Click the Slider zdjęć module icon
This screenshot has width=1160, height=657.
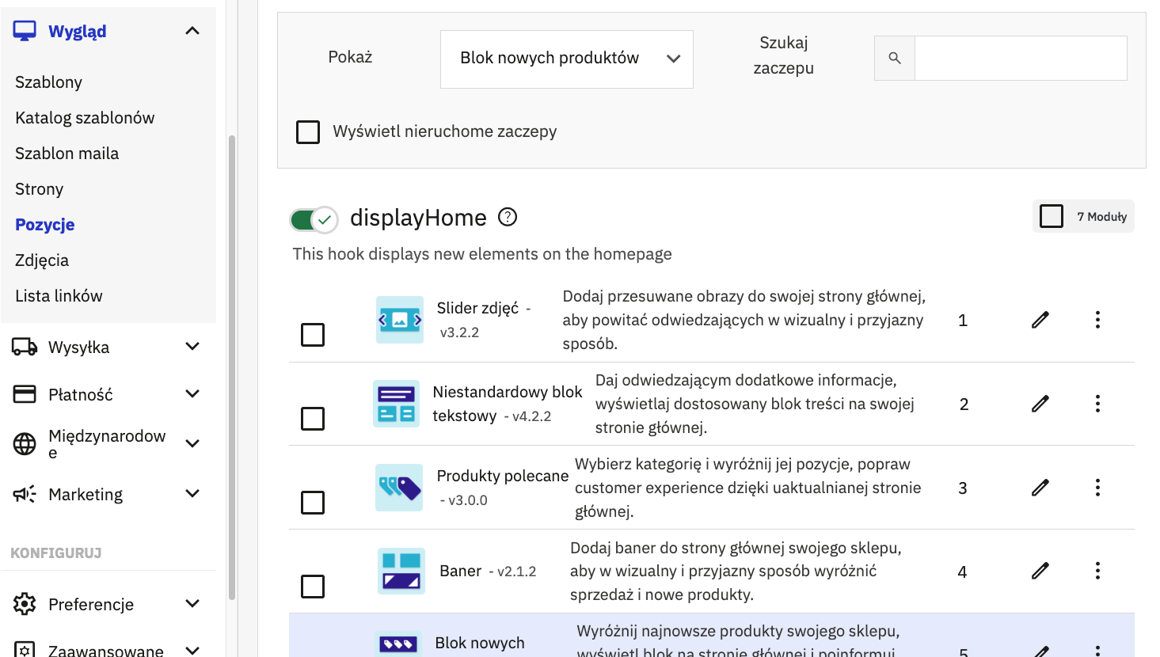point(399,320)
